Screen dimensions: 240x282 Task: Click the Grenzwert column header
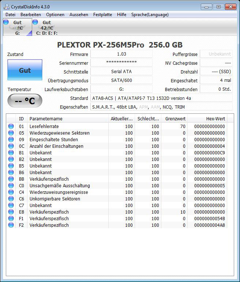pos(175,119)
